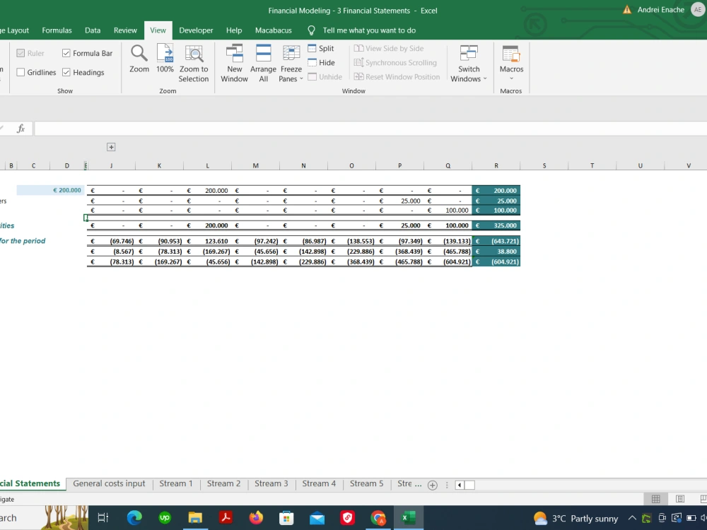Disable the Headings checkbox
Viewport: 707px width, 530px height.
65,72
